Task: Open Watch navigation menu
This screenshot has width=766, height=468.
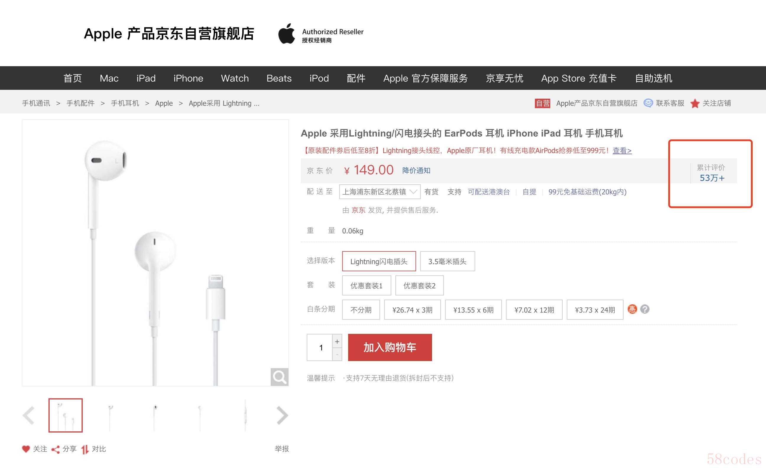Action: 235,78
